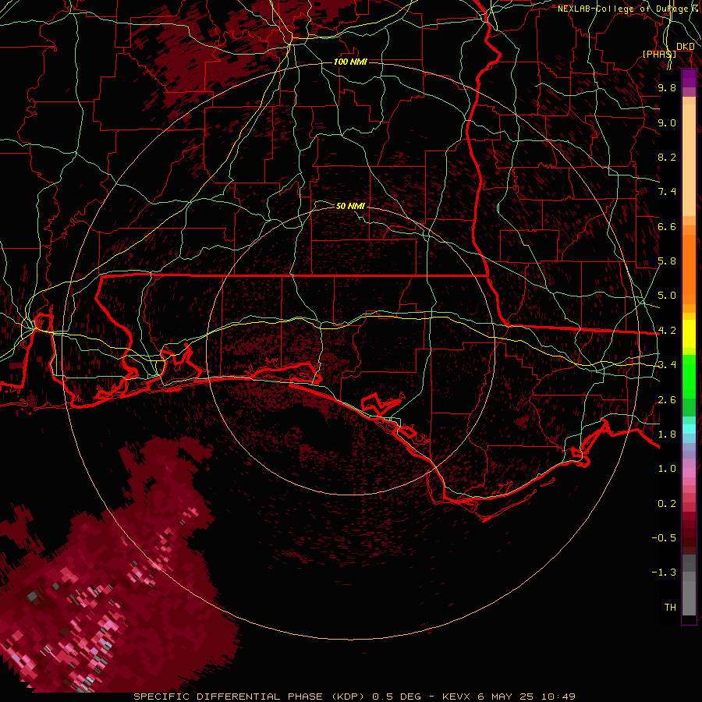Screen dimensions: 702x702
Task: Click the 10:49 timestamp
Action: 558,697
